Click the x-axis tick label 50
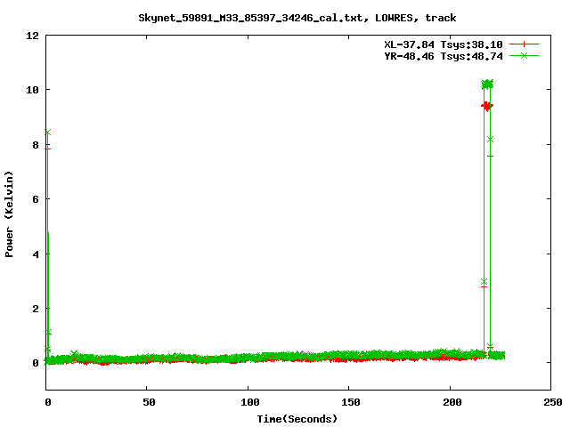 coord(149,402)
